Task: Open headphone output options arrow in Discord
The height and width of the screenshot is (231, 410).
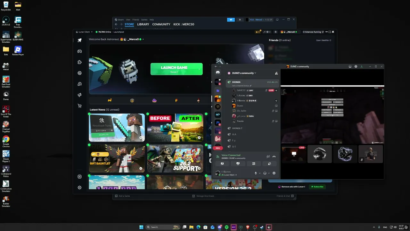Action: (x=269, y=173)
